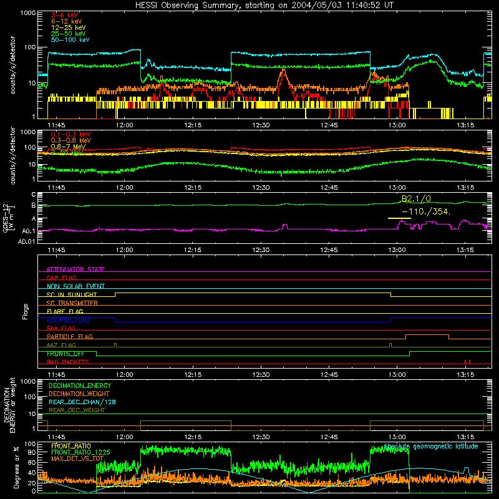Click the Absolute geomagnetic latitude label
499x499 pixels.
pos(431,446)
